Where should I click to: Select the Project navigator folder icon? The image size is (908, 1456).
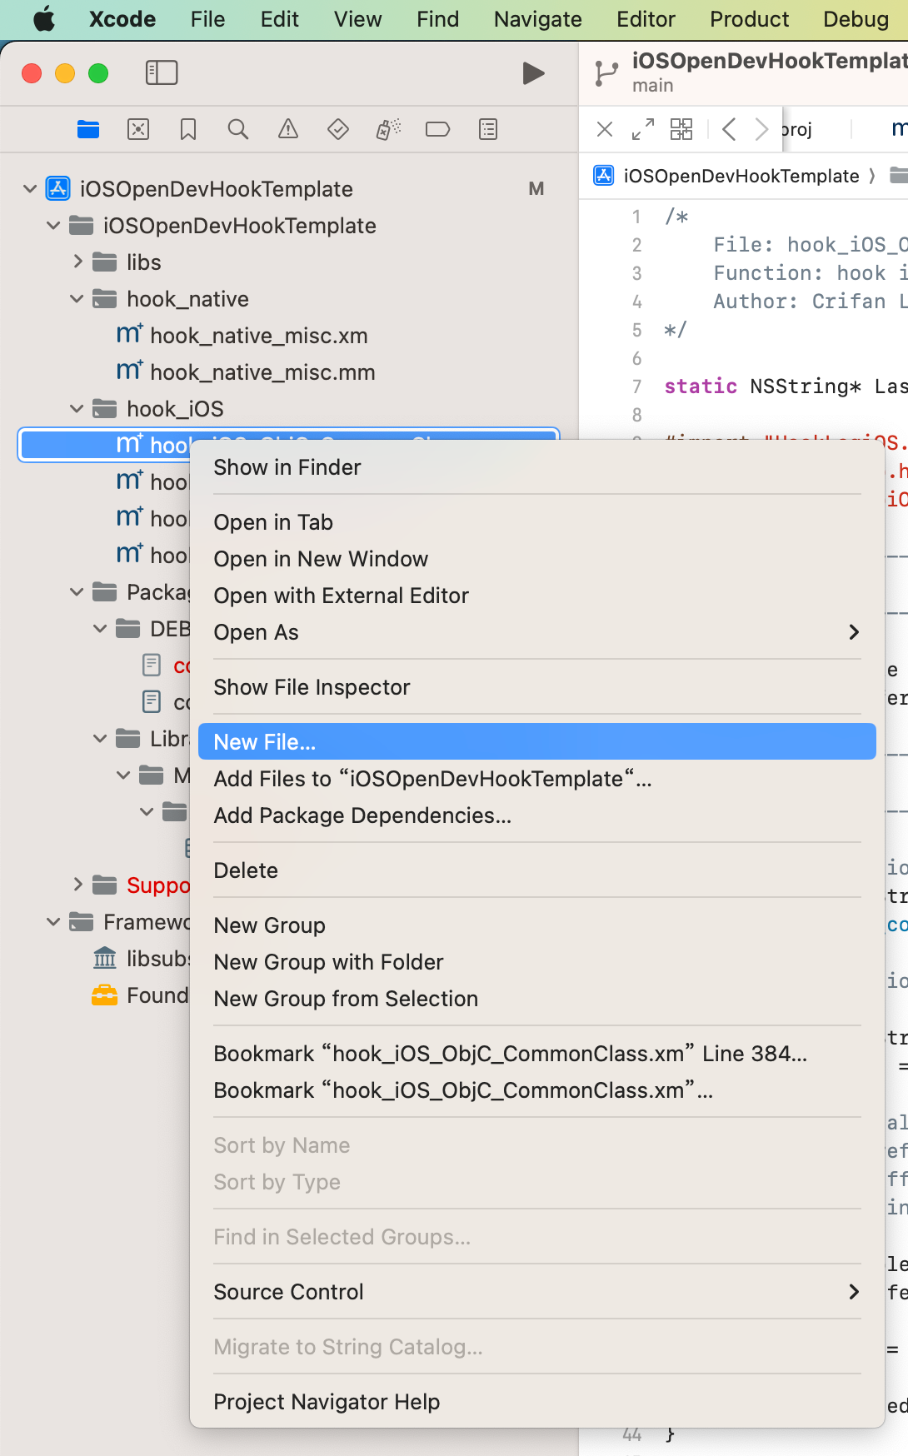point(88,129)
